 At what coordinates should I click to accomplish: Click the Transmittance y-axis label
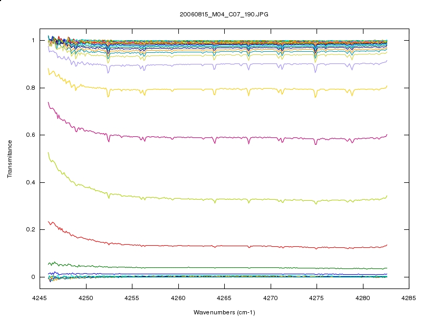click(9, 159)
